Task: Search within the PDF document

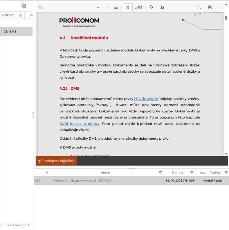Action: 199,7
